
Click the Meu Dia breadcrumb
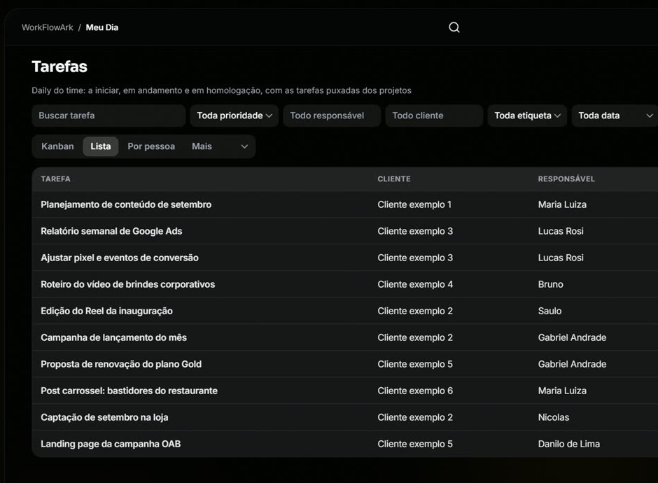point(102,27)
